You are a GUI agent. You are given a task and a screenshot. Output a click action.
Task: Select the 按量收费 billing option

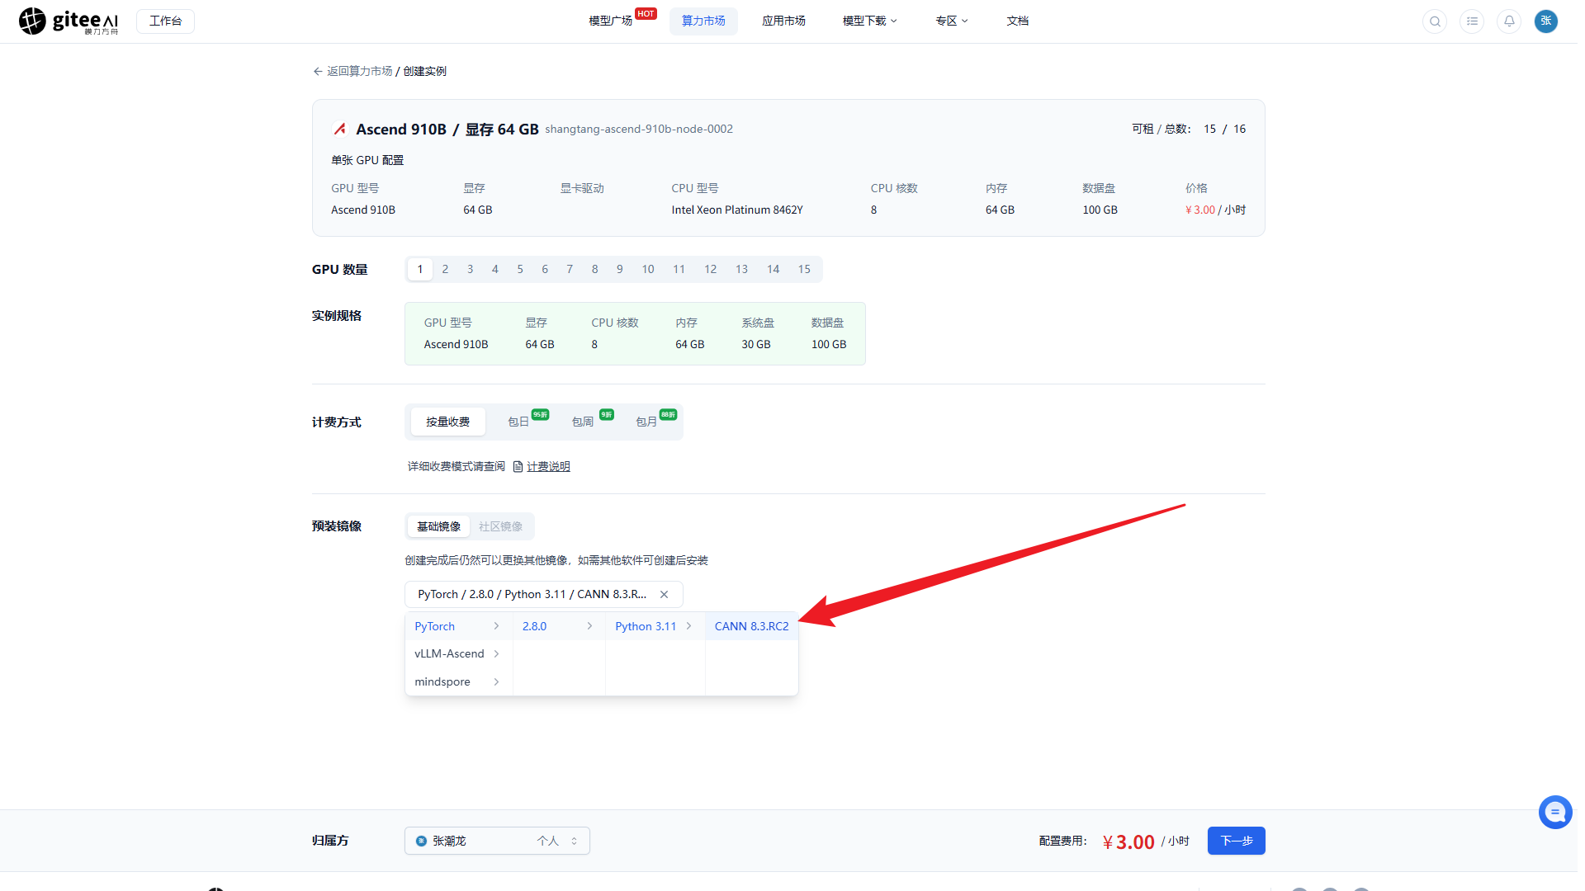pos(447,422)
